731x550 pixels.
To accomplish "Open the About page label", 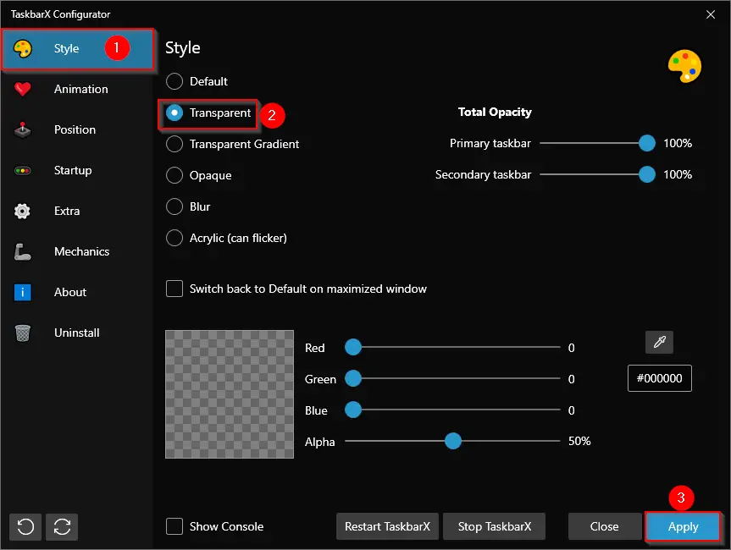I will pos(70,292).
